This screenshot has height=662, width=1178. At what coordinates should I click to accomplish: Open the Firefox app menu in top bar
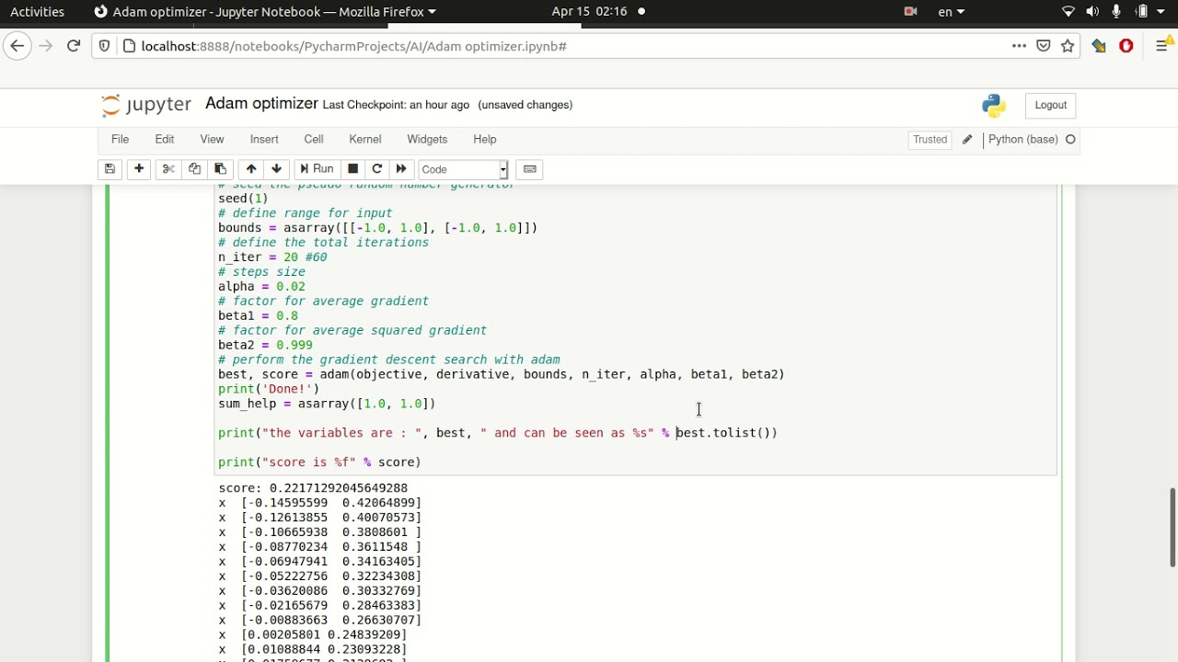click(265, 12)
